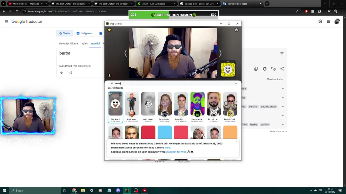
Task: Click the "carillón" translation chip
Action: [265, 124]
